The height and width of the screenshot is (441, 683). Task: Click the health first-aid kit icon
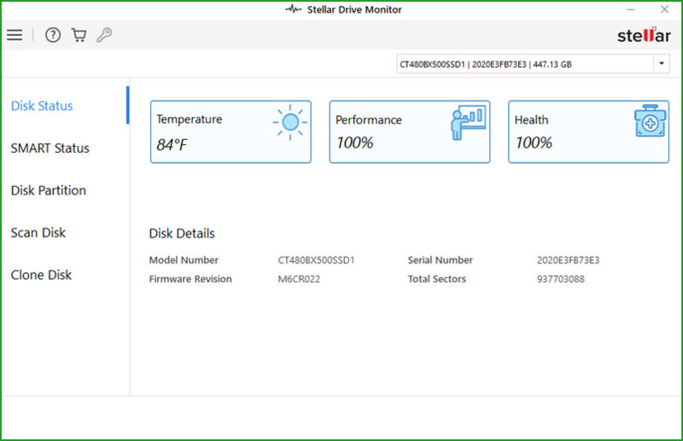click(x=650, y=121)
